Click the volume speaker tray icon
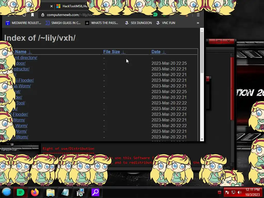Image resolution: width=264 pixels, height=198 pixels. [240, 192]
